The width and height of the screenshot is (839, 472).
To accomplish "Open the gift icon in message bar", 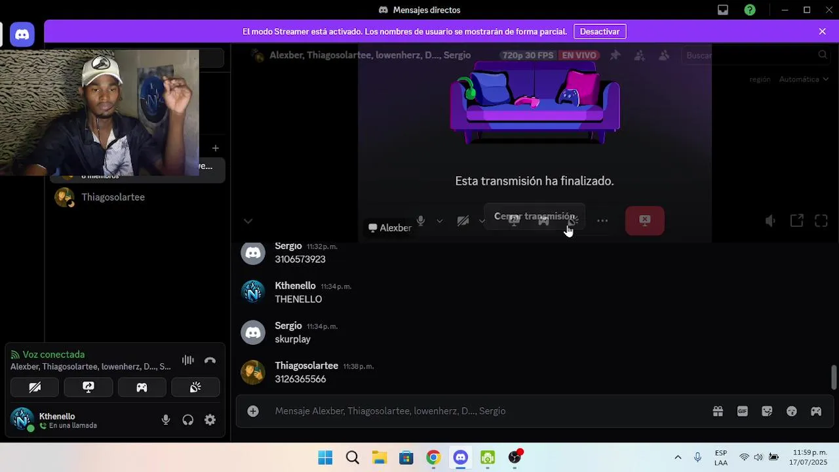I will point(718,411).
